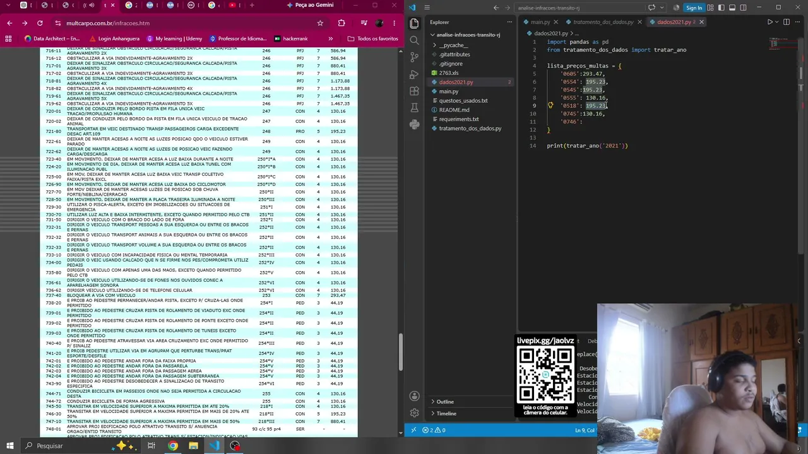
Task: Click the VS Code command center search box
Action: [579, 8]
